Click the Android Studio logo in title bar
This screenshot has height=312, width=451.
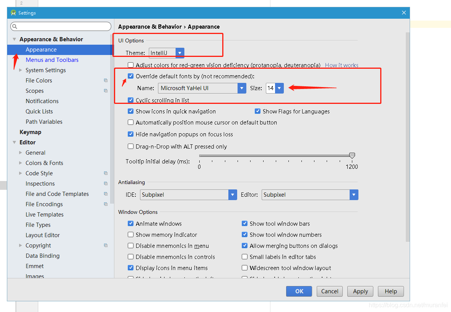coord(13,13)
